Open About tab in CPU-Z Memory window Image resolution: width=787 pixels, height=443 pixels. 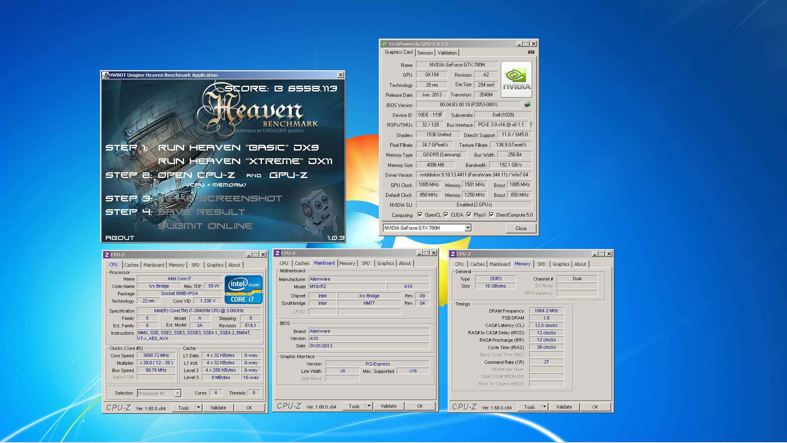click(580, 264)
